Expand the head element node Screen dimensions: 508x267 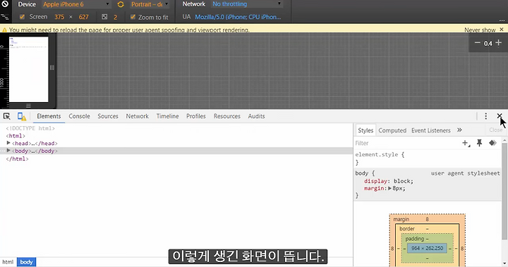pyautogui.click(x=8, y=143)
